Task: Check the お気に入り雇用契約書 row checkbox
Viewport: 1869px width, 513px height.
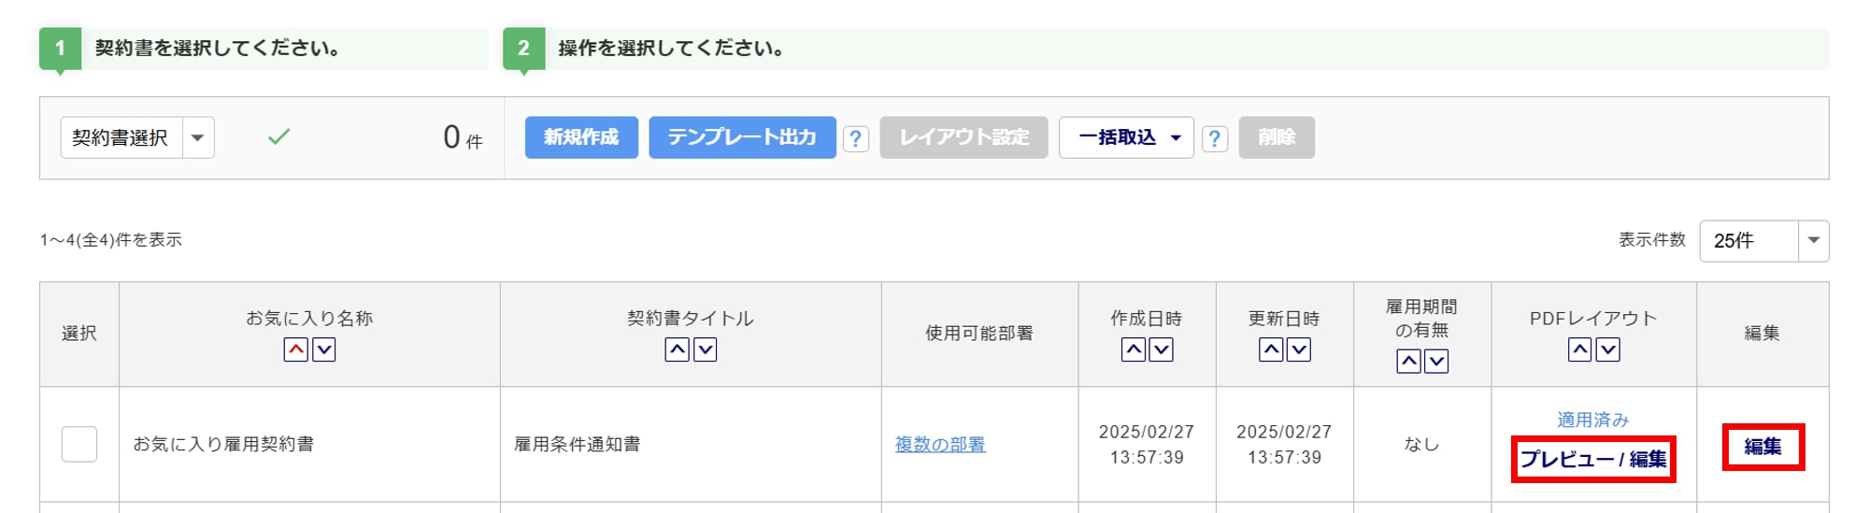Action: (x=79, y=444)
